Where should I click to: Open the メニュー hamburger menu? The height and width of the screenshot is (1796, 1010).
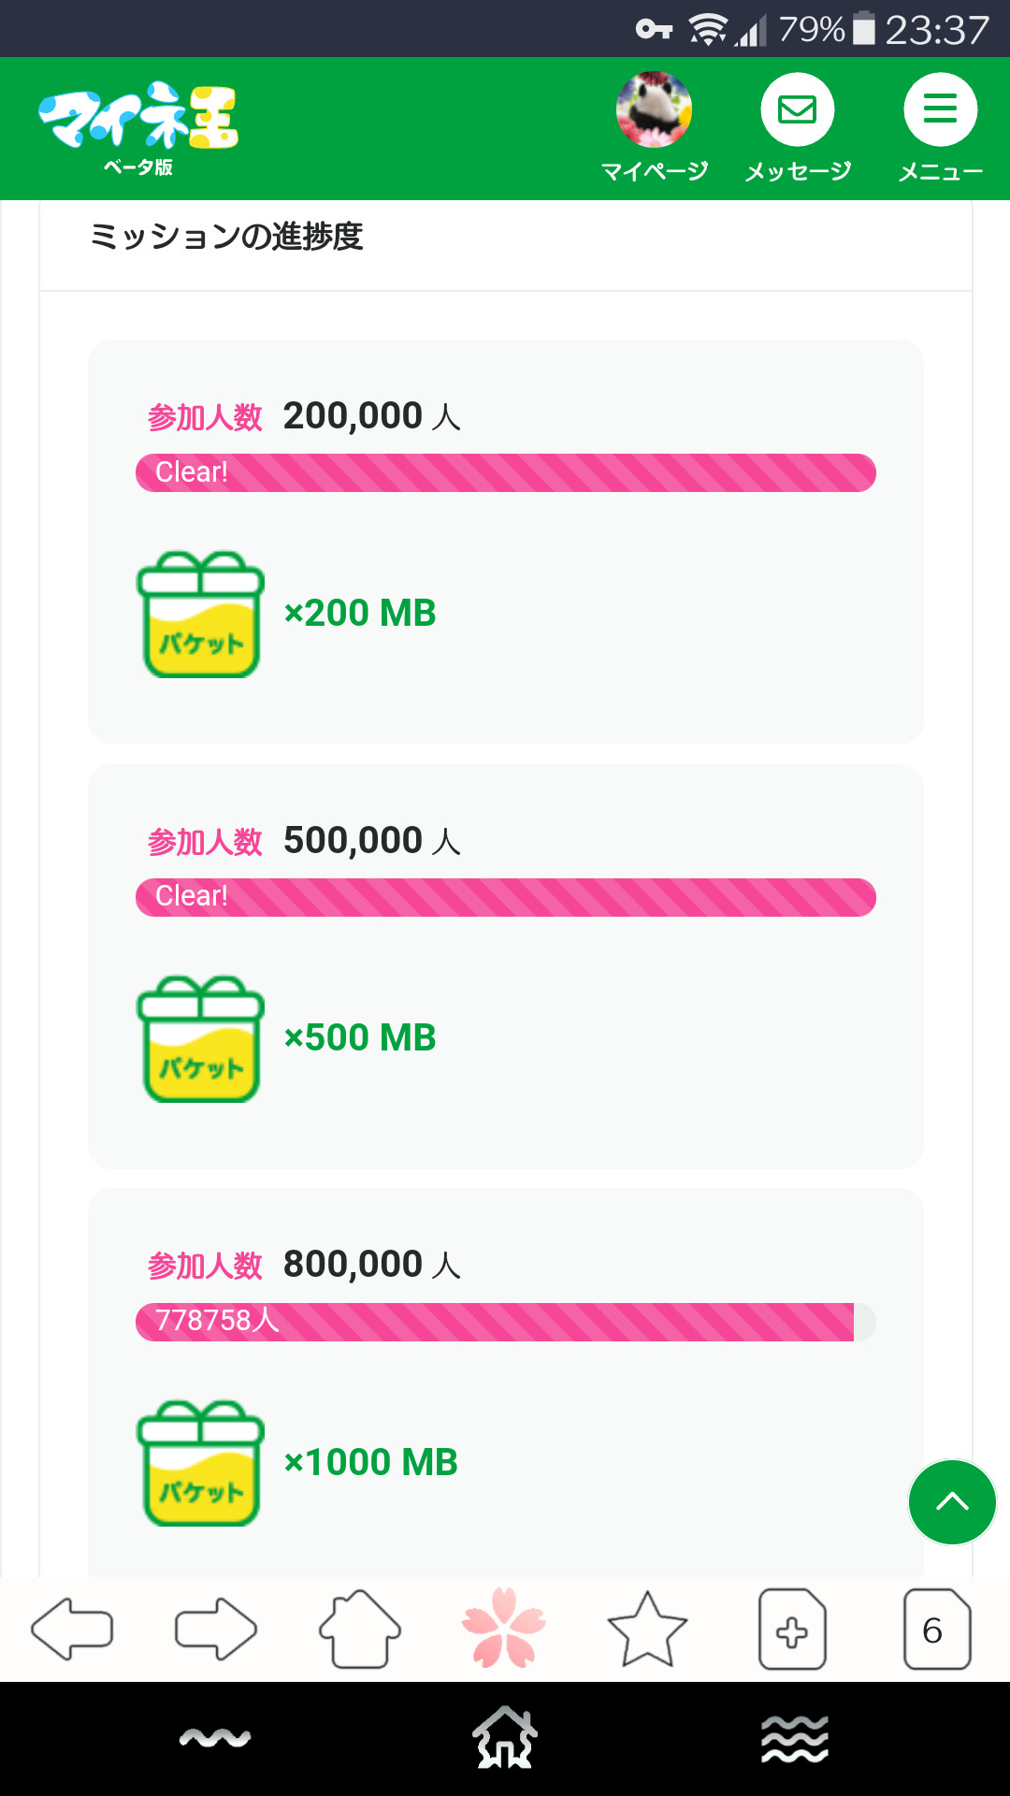[x=940, y=110]
